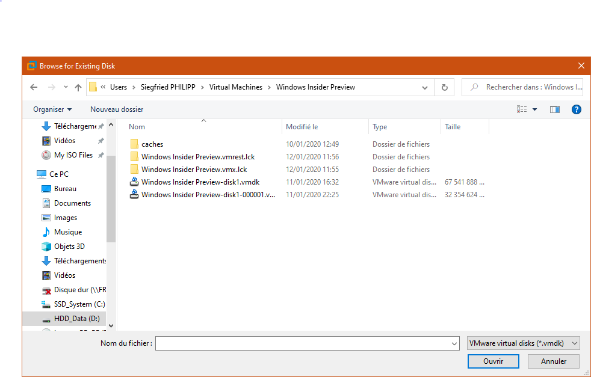Viewport: 591px width, 377px height.
Task: Open the view options dropdown arrow
Action: point(534,109)
